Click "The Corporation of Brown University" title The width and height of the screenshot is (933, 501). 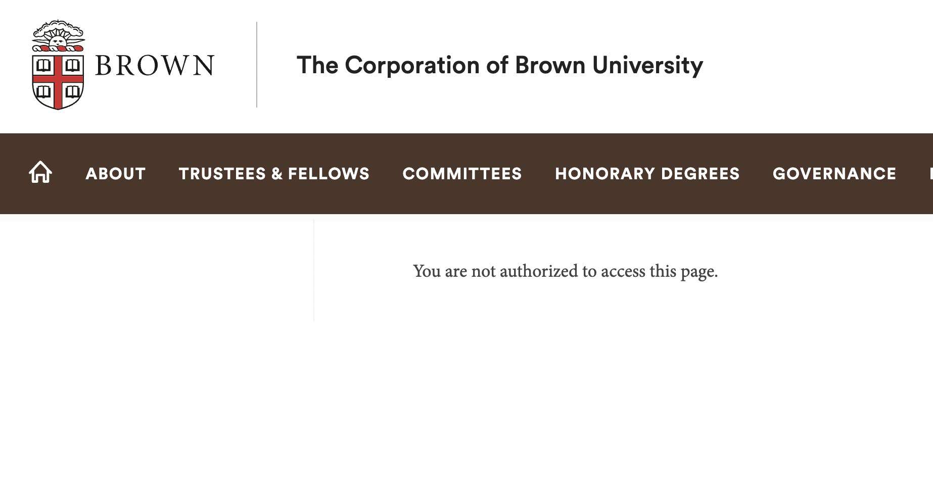click(499, 65)
